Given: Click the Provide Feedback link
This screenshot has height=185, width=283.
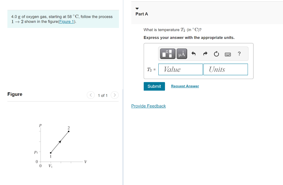Looking at the screenshot, I should coord(148,106).
